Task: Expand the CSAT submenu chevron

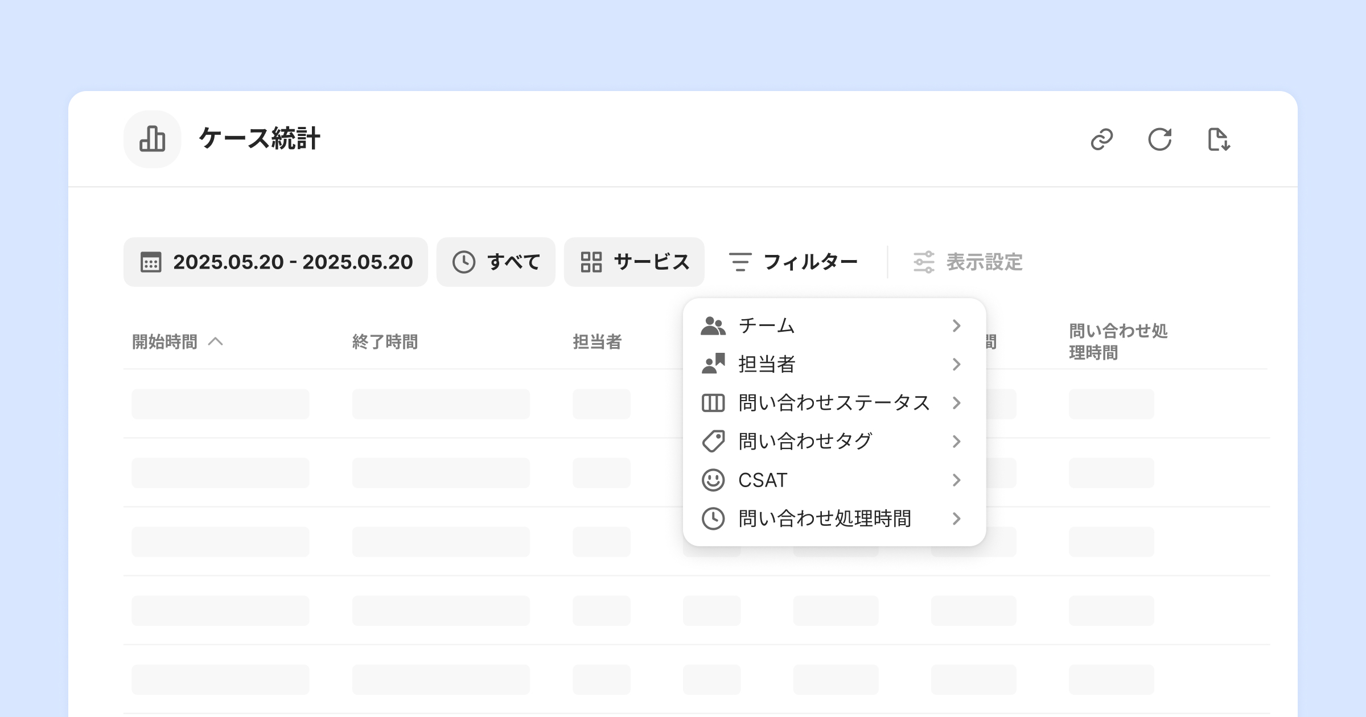Action: click(x=956, y=480)
